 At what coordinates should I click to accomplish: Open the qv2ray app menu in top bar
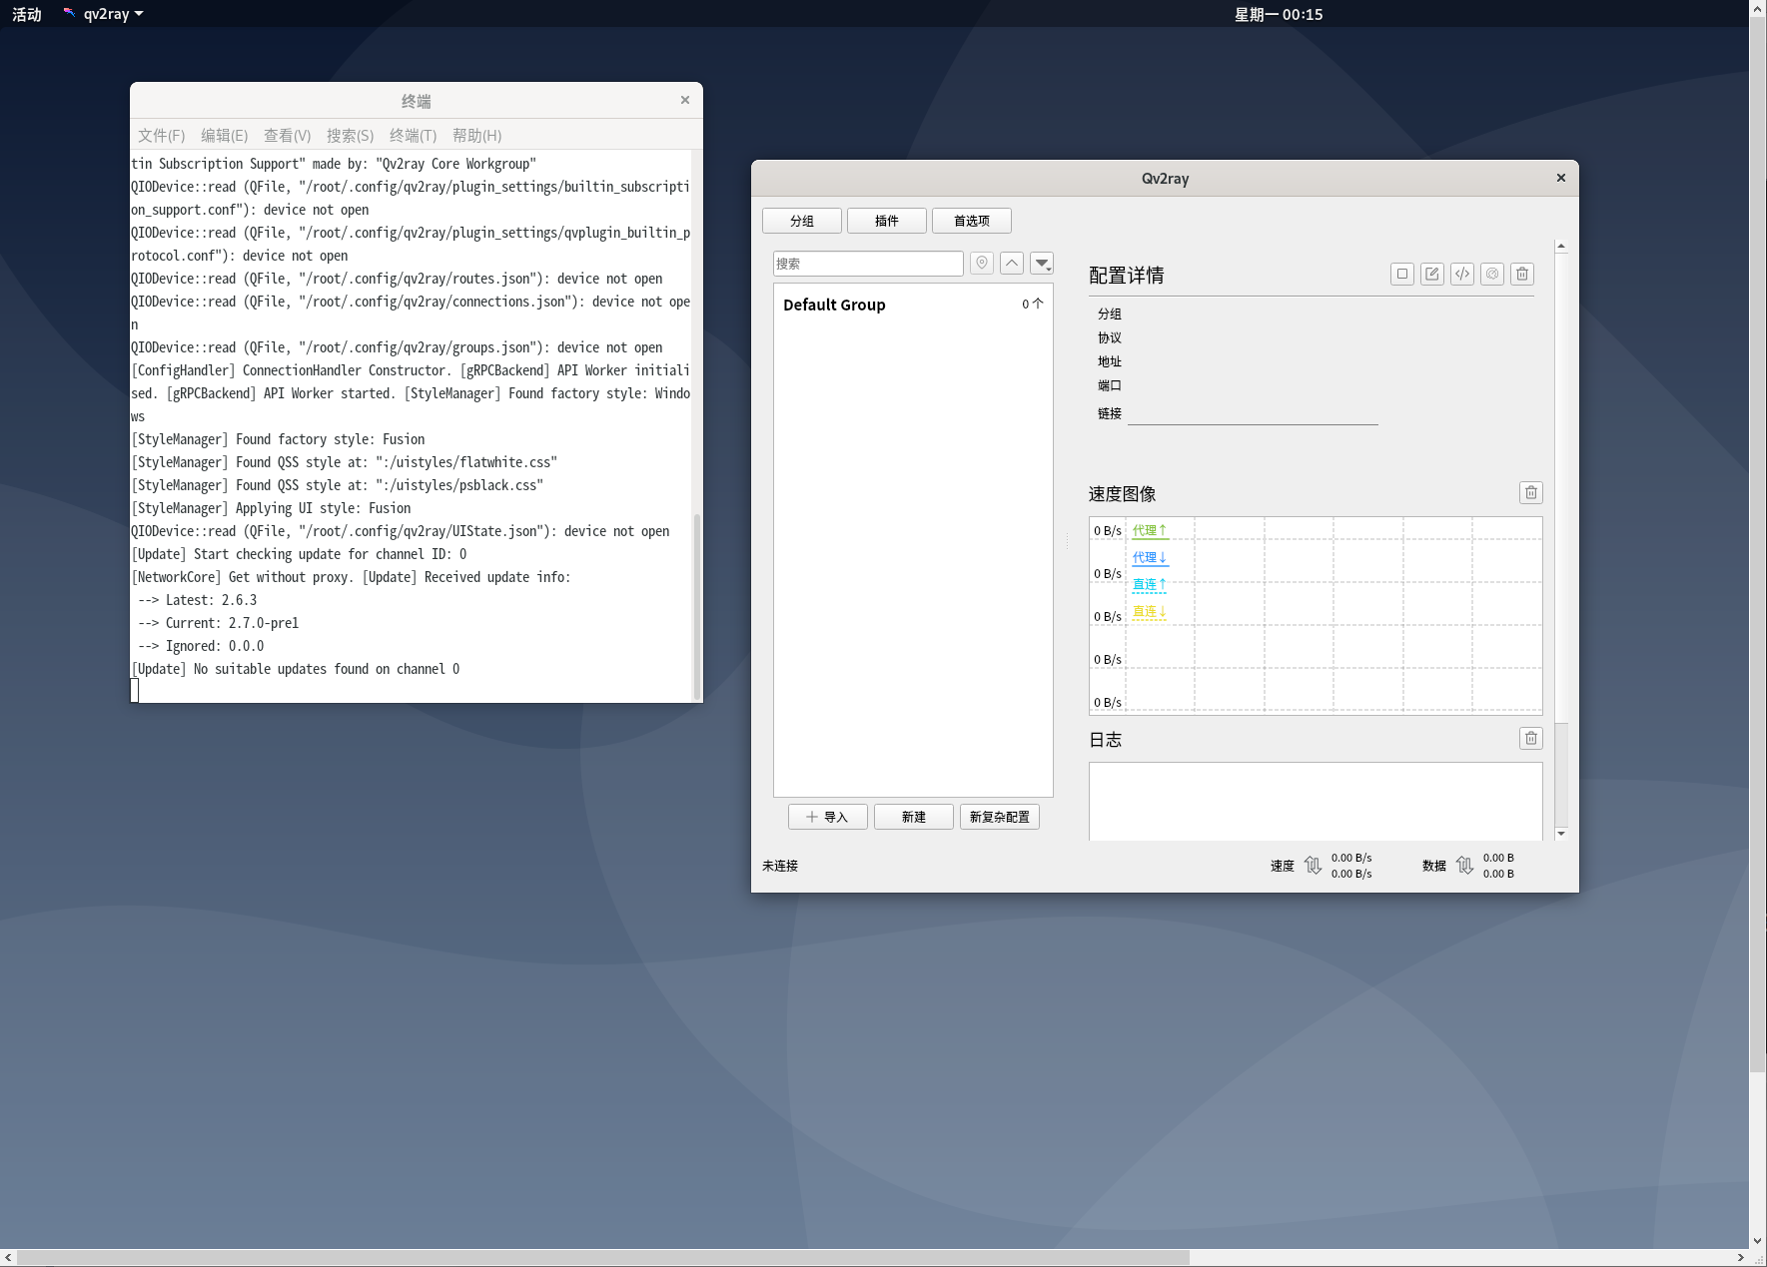[x=103, y=14]
